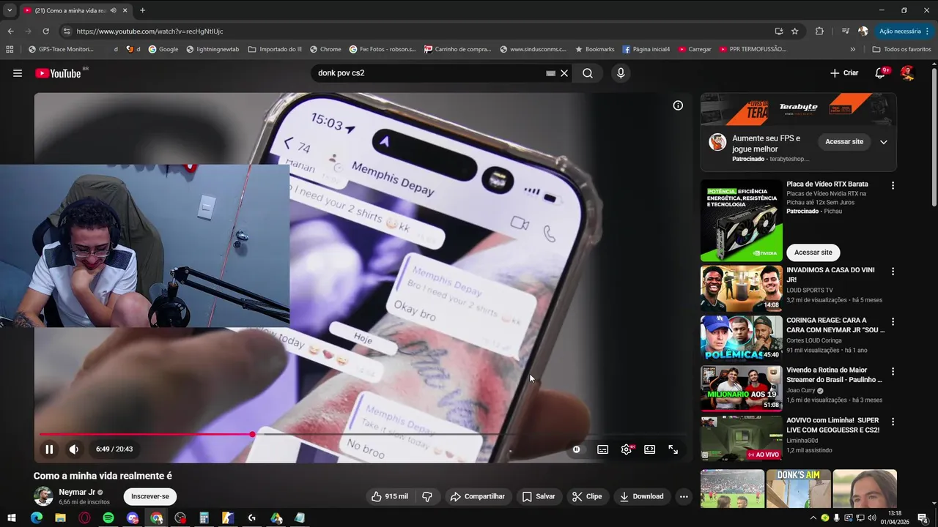Like the video with 915 mil likes
Viewport: 938px width, 527px height.
coord(390,496)
